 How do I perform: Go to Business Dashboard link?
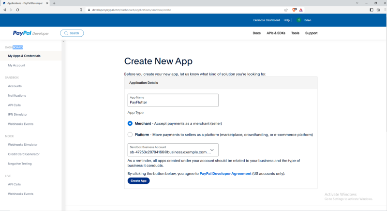tap(267, 20)
